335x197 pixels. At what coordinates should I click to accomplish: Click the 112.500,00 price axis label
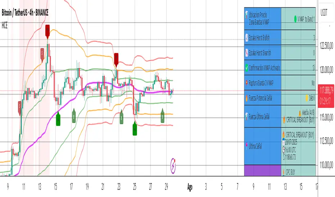click(x=326, y=141)
